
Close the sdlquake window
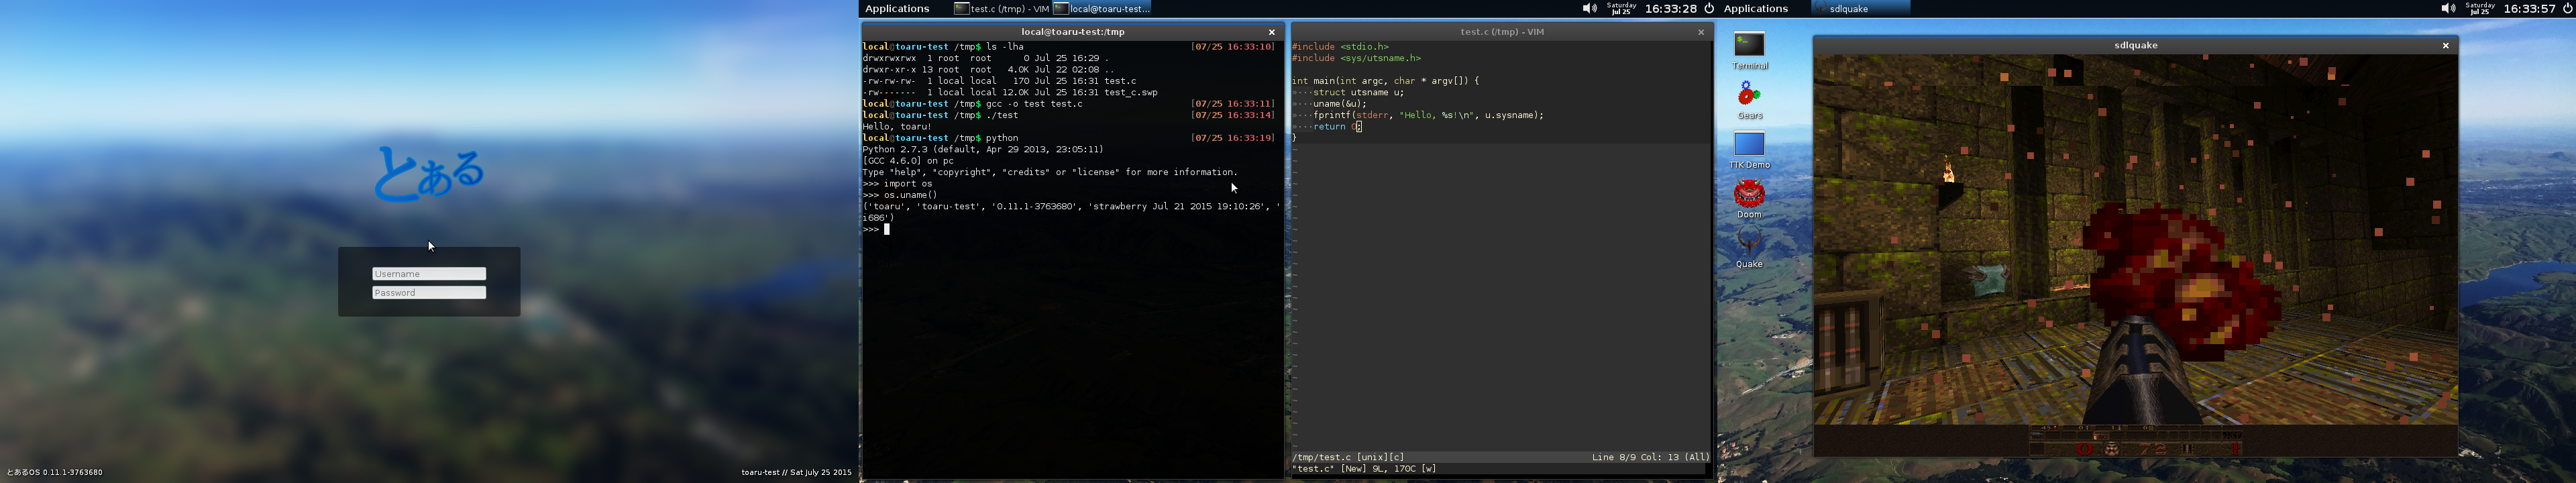(2445, 45)
